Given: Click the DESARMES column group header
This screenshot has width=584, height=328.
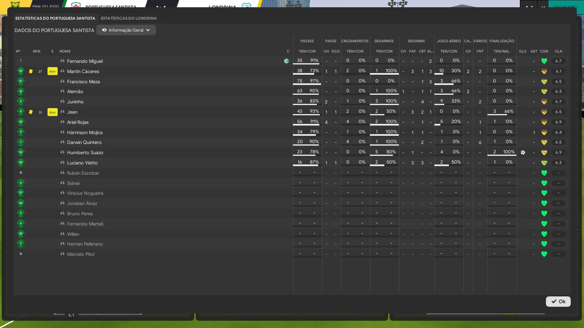Looking at the screenshot, I should click(x=384, y=41).
